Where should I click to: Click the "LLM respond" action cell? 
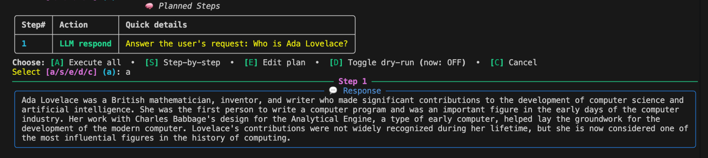tap(85, 44)
